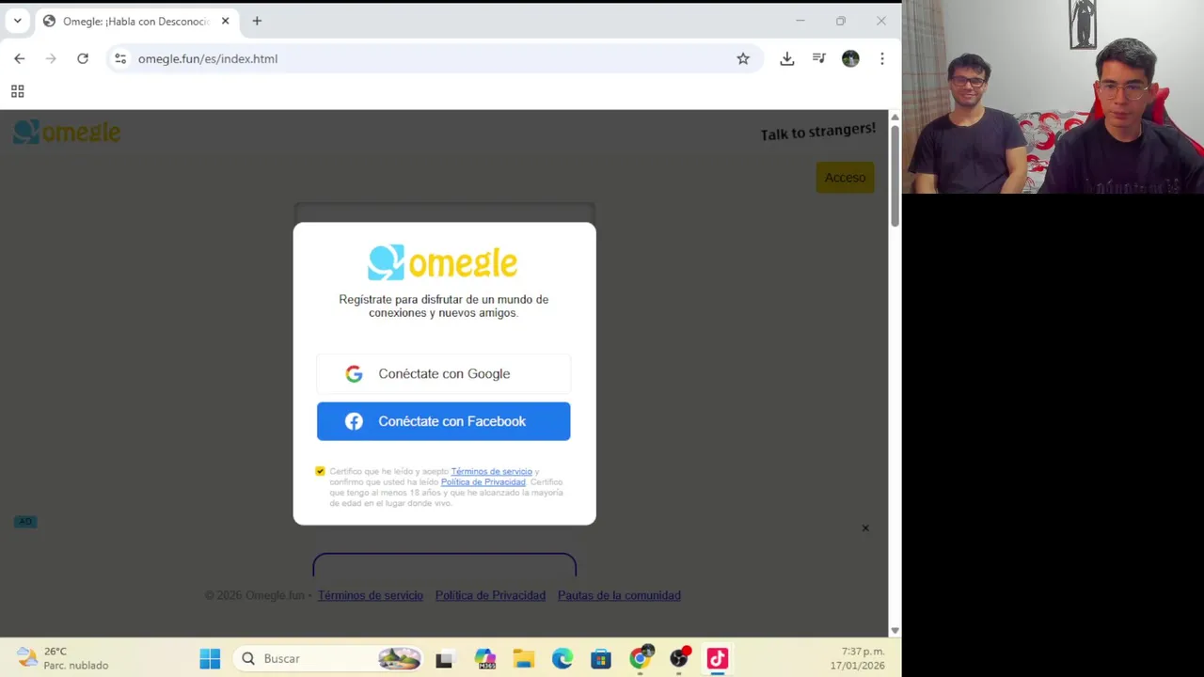Open Microsoft Store taskbar icon

(601, 658)
